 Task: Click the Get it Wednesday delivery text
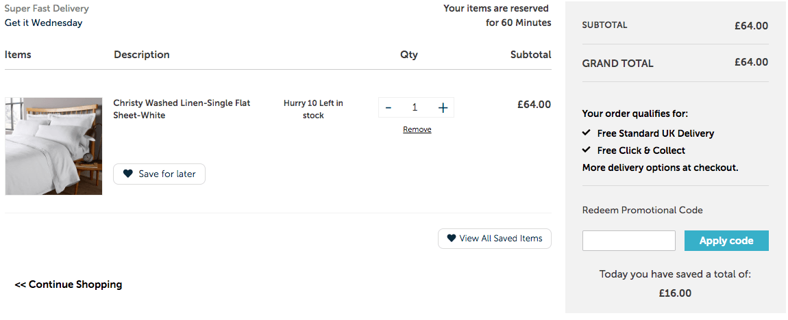[x=44, y=23]
